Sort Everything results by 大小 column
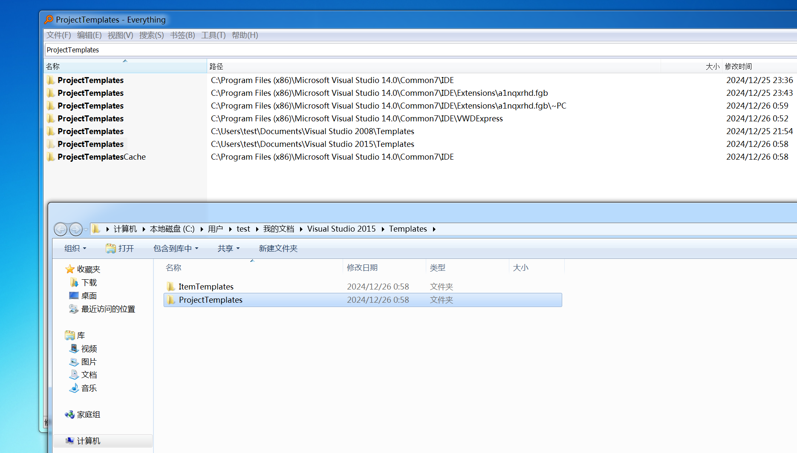797x453 pixels. [x=691, y=66]
